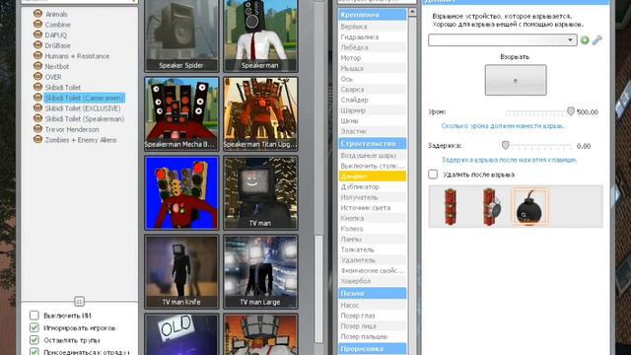Image resolution: width=631 pixels, height=355 pixels.
Task: Toggle the Присоединяться к отряду checkbox
Action: [x=35, y=351]
